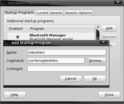
Task: Close the Add Startup Program dialog
Action: click(103, 42)
